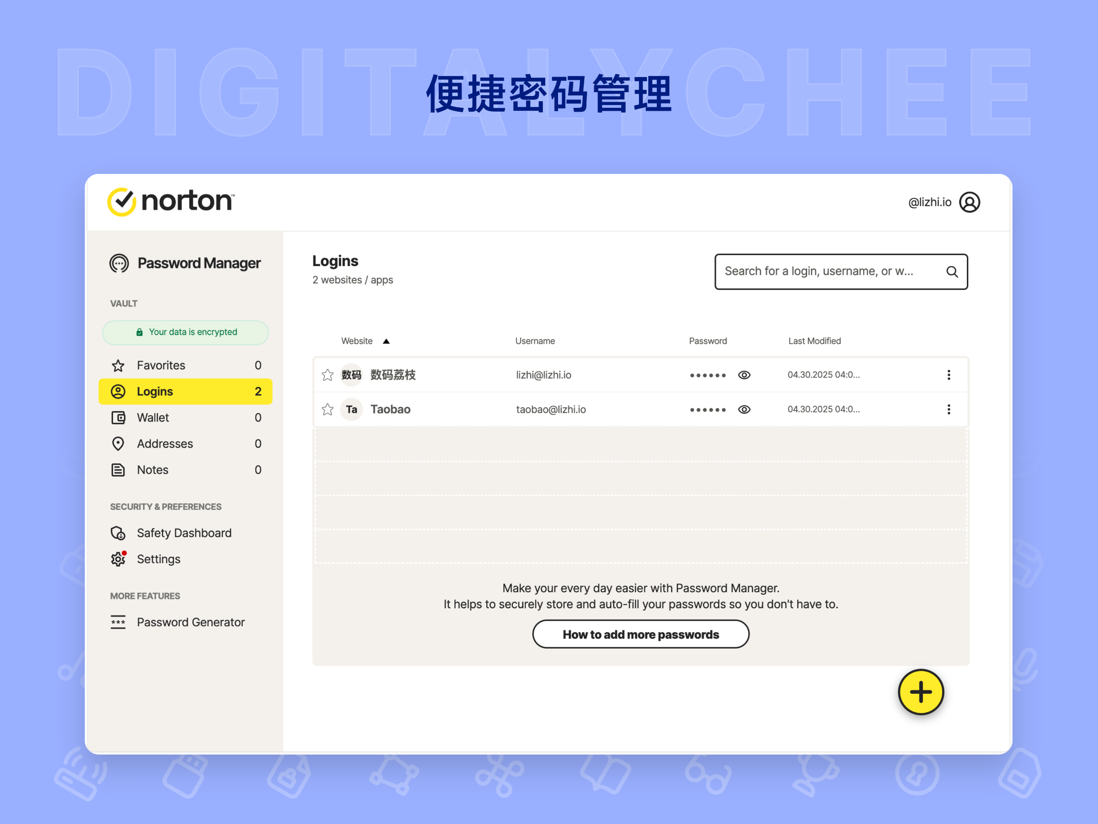Viewport: 1098px width, 824px height.
Task: Reveal the password for 数码荔枝
Action: [x=744, y=375]
